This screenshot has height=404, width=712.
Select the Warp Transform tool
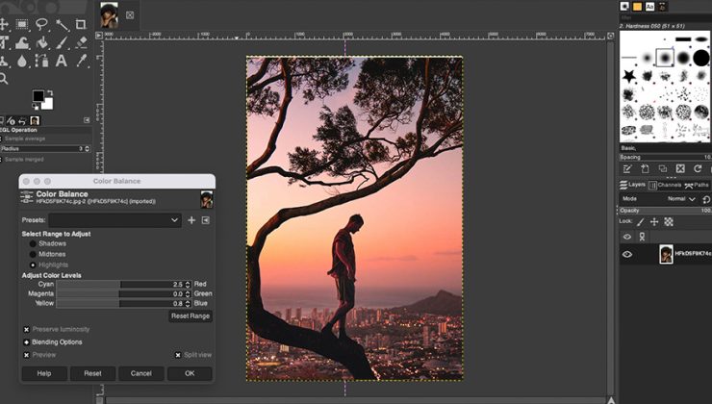[x=22, y=42]
